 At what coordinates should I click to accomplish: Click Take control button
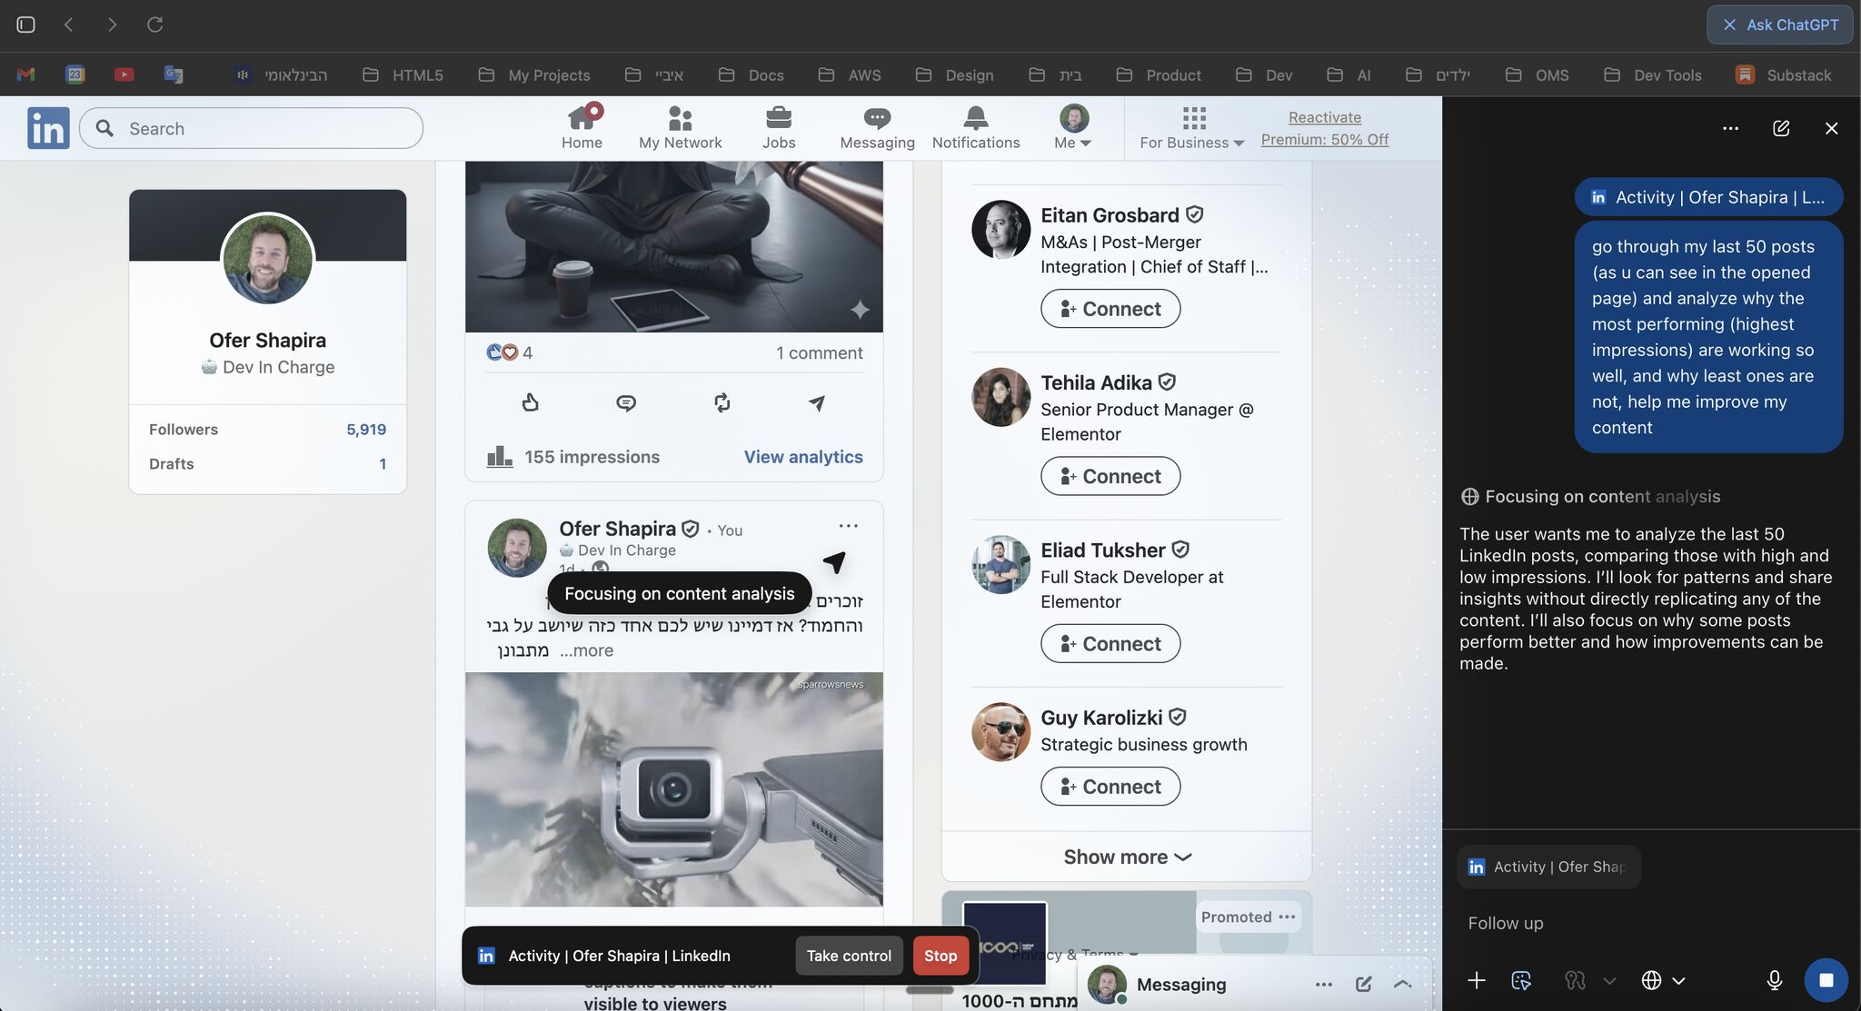pos(849,956)
